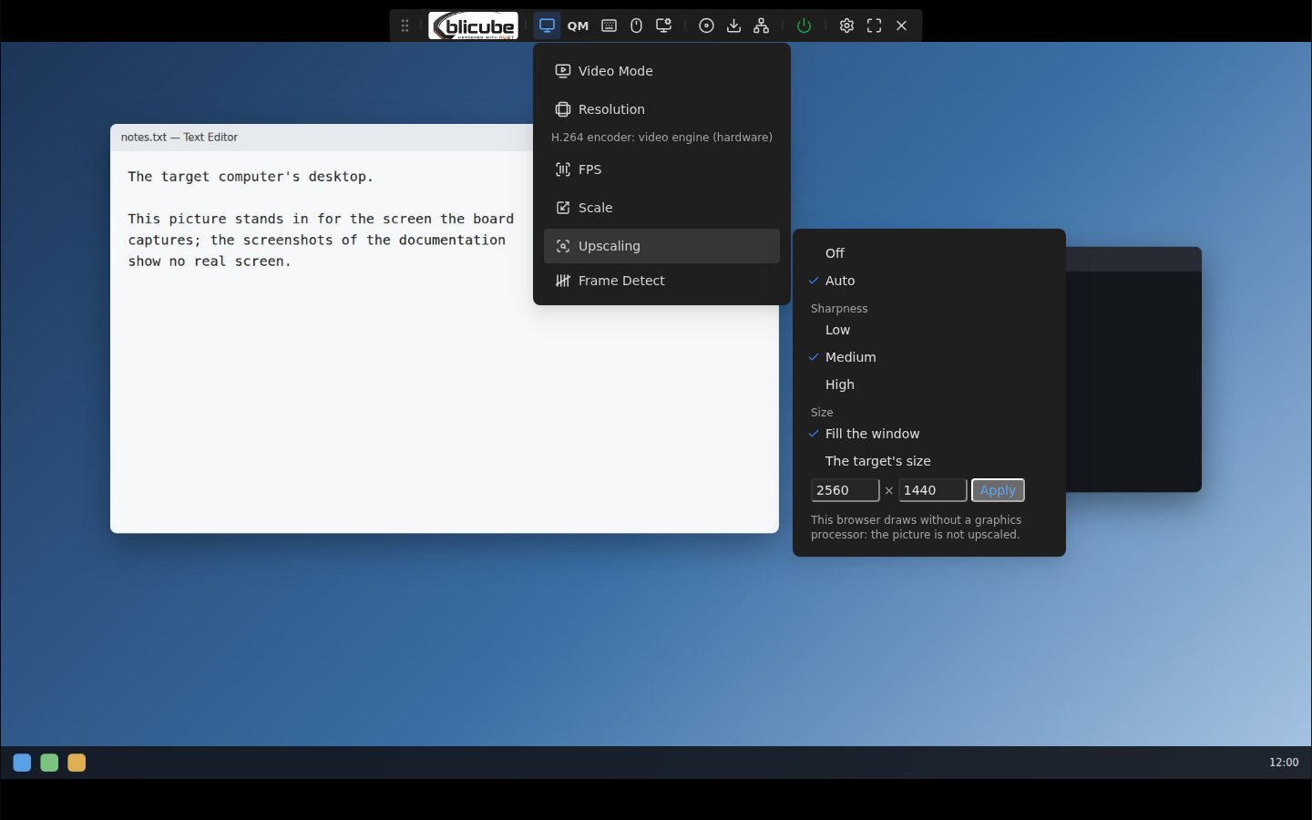Image resolution: width=1312 pixels, height=820 pixels.
Task: Open the network icon in the toolbar
Action: (x=762, y=26)
